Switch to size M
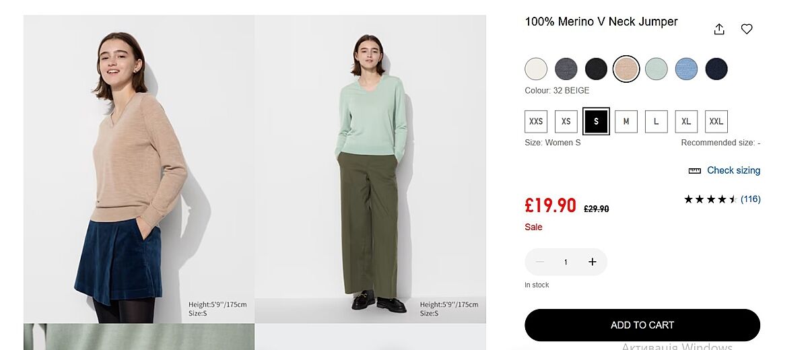The height and width of the screenshot is (350, 808). (626, 122)
